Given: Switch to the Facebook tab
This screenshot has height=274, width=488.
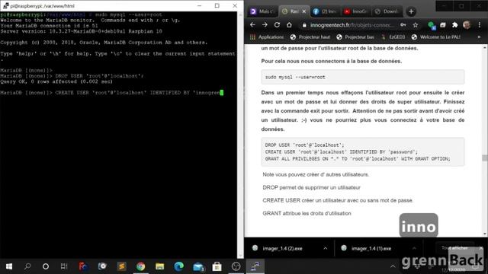Looking at the screenshot, I should [325, 11].
